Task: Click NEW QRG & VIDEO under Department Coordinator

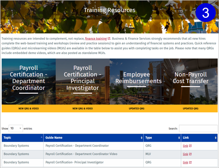Action: (x=29, y=109)
